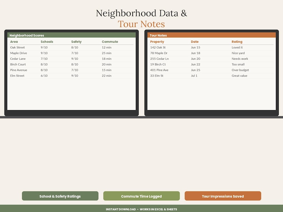This screenshot has height=212, width=283.
Task: Select the 255 Cedar Ln property
Action: (x=159, y=59)
